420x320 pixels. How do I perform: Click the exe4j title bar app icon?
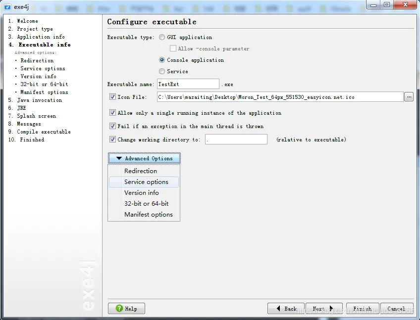7,7
